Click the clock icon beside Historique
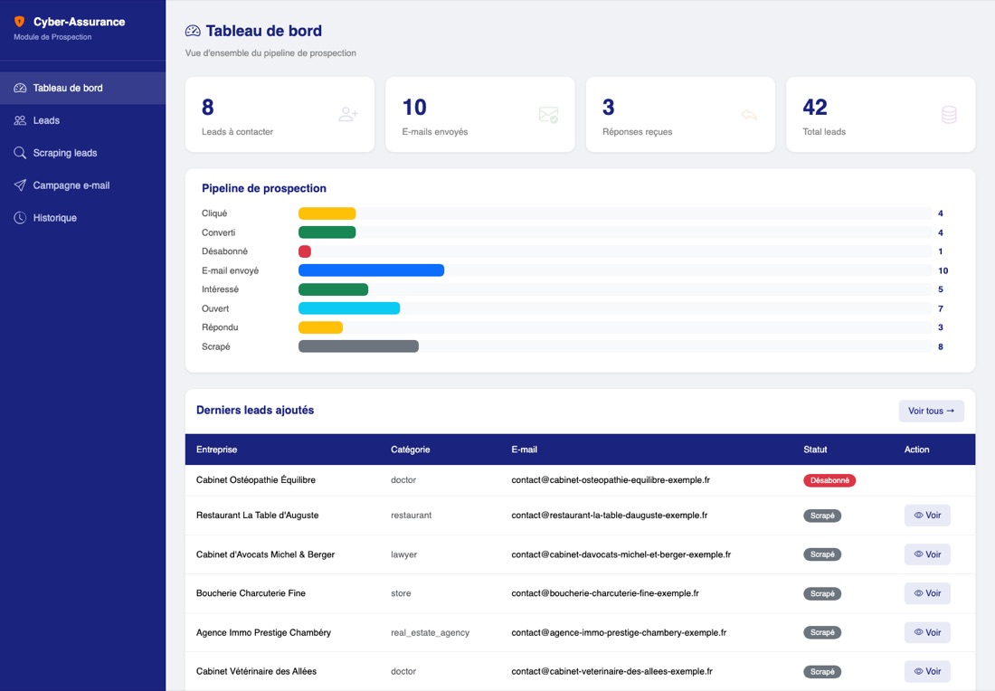This screenshot has width=995, height=691. click(x=20, y=218)
